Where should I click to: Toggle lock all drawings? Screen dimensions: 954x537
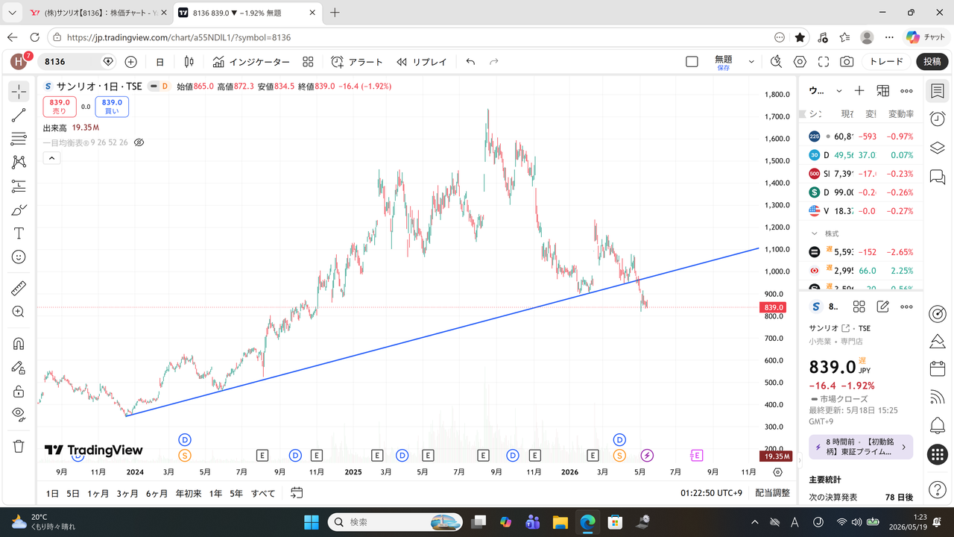[x=19, y=391]
